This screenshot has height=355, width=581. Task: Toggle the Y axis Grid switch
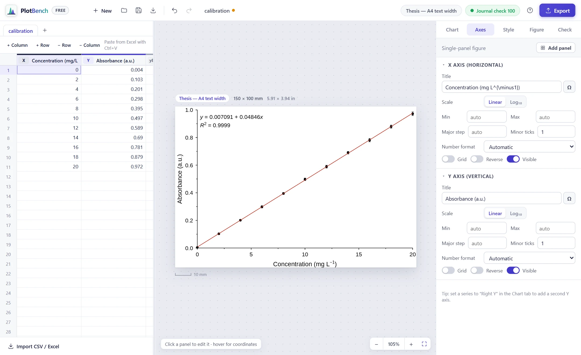click(x=448, y=271)
